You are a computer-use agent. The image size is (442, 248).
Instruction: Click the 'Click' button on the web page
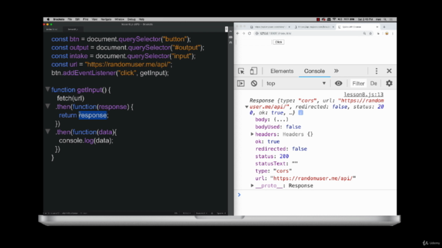278,42
